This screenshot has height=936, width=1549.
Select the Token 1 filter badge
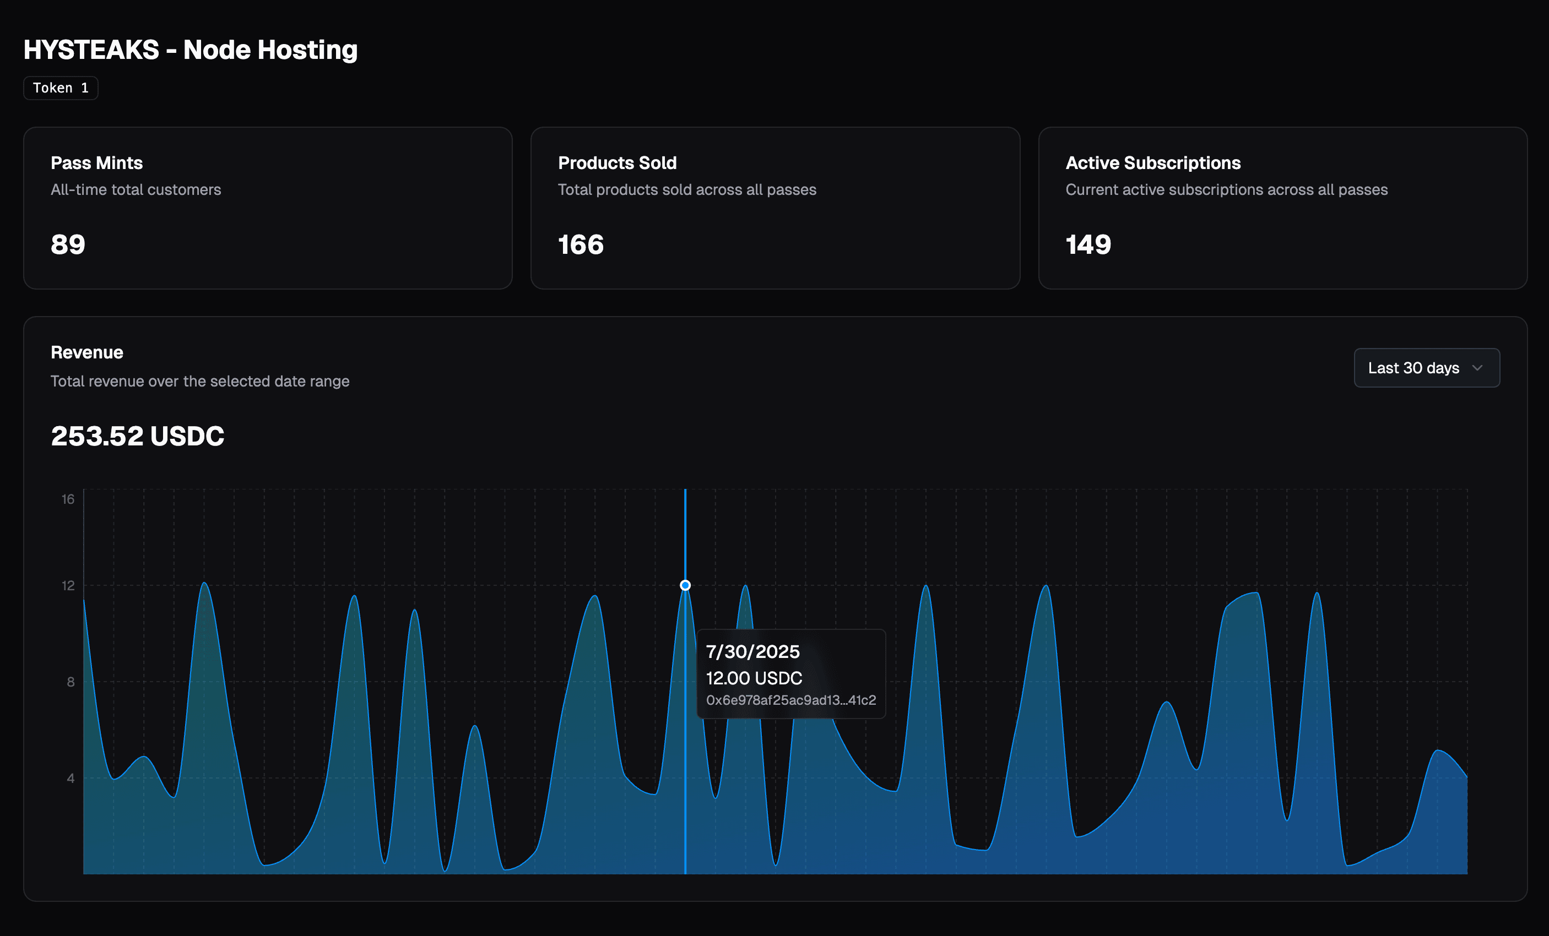pyautogui.click(x=61, y=88)
